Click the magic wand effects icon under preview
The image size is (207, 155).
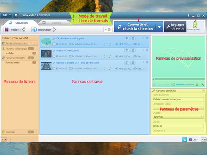(x=203, y=84)
